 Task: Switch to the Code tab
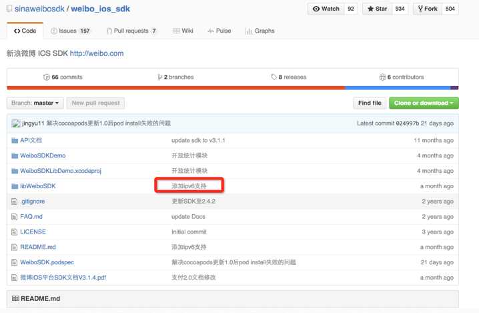[x=25, y=31]
